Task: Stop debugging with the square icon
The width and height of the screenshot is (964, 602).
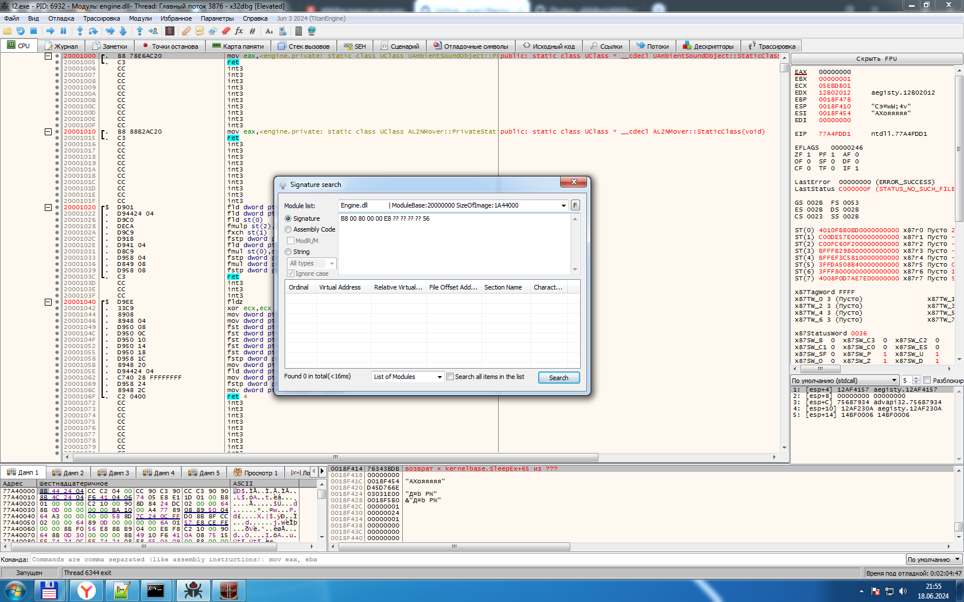Action: point(34,31)
